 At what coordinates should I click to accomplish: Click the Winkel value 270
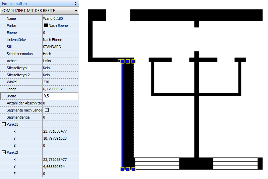coord(46,82)
